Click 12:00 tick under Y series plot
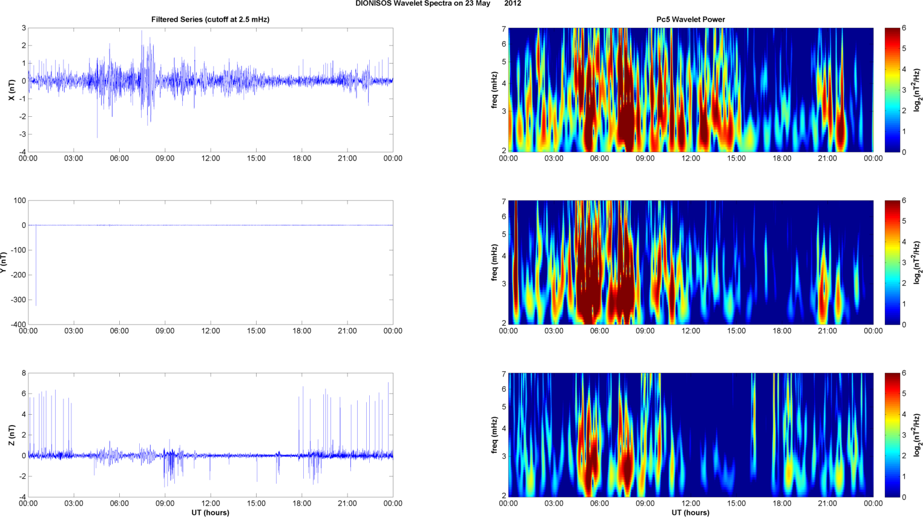Viewport: 923px width, 517px height. click(211, 331)
